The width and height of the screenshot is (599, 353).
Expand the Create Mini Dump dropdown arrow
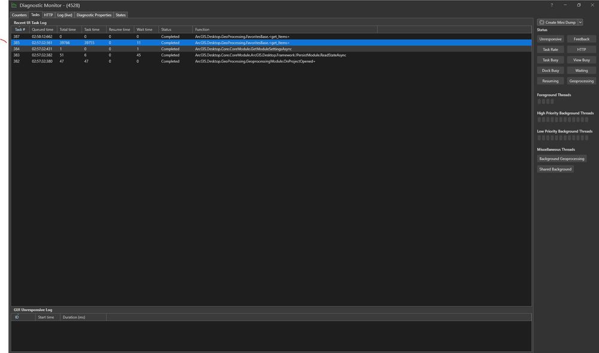(580, 22)
